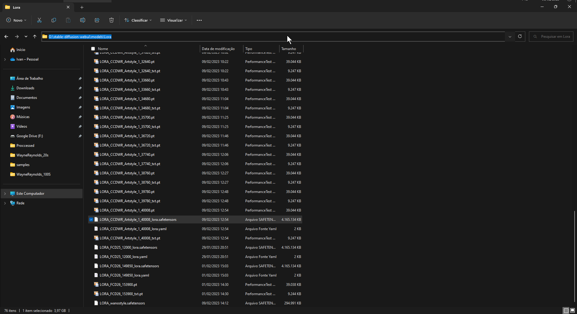This screenshot has height=314, width=577.
Task: Uncheck LORA_CCDWR_Artstyle_1_40008_lora.safetensors
Action: (91, 220)
